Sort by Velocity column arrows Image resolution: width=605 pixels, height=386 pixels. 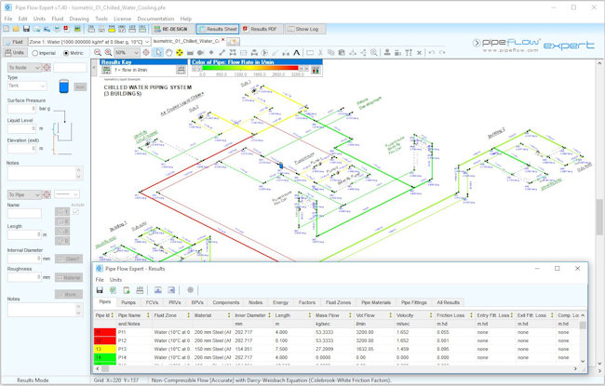[x=431, y=315]
